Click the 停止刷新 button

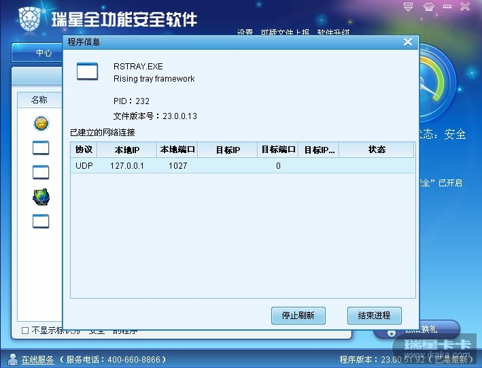coord(298,316)
